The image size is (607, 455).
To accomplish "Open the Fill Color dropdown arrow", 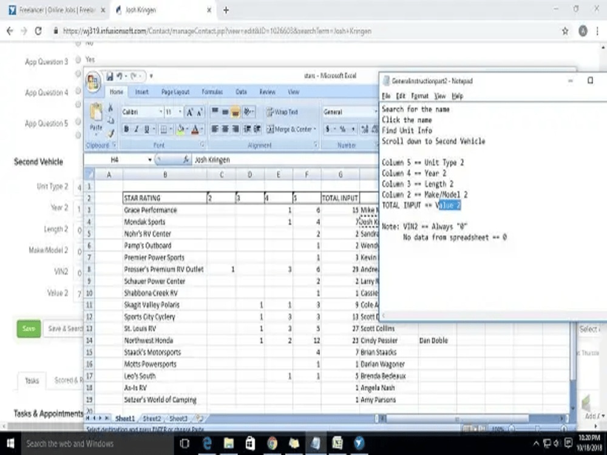I will [187, 129].
